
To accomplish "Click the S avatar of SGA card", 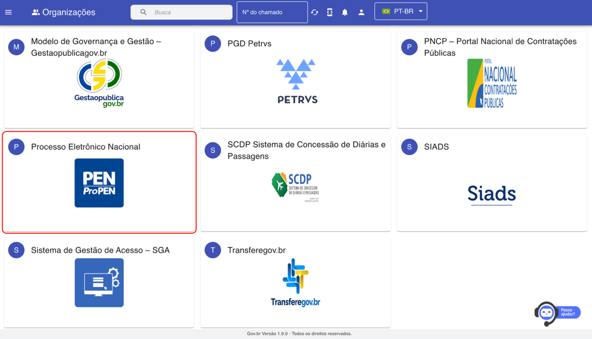I will pyautogui.click(x=16, y=250).
